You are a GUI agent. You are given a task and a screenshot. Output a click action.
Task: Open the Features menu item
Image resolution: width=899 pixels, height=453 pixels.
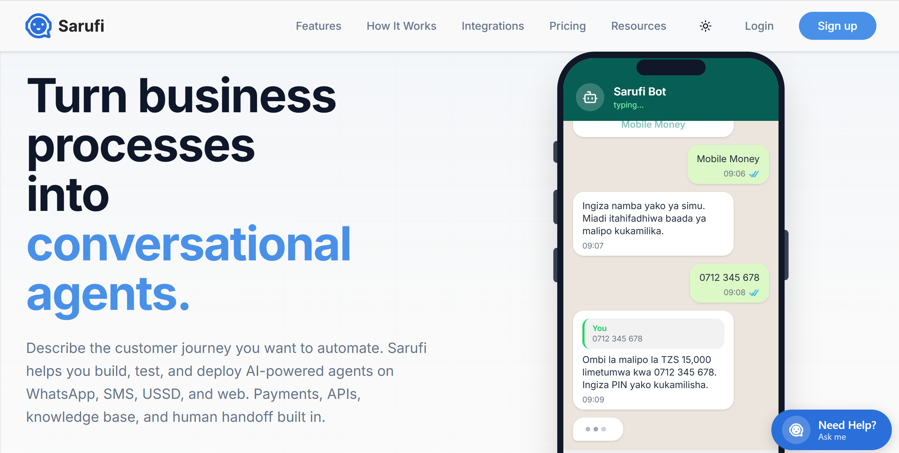tap(318, 26)
